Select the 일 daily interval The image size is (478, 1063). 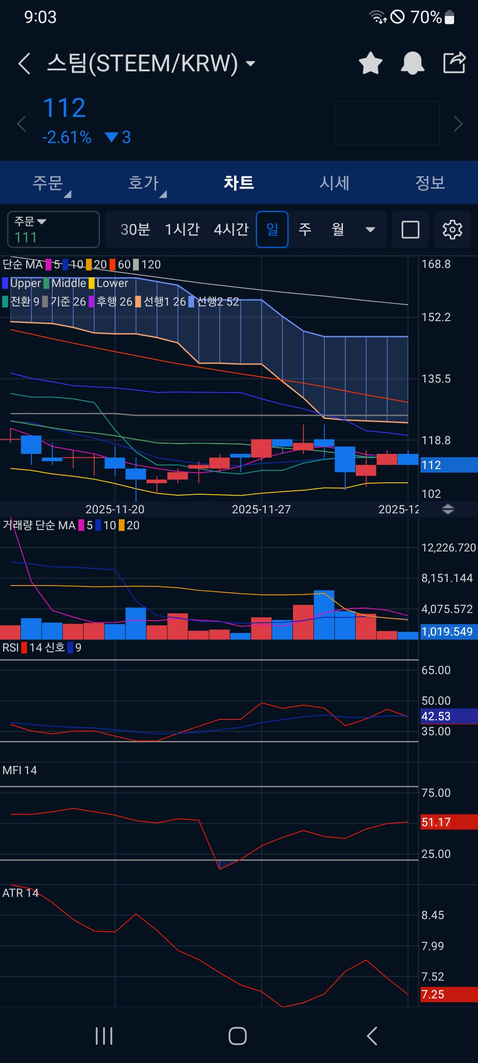[272, 229]
